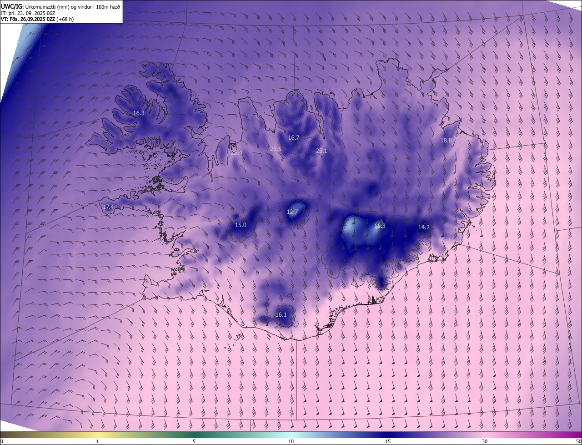
Task: Click the 18.8 value in eastern Iceland
Action: pyautogui.click(x=446, y=141)
